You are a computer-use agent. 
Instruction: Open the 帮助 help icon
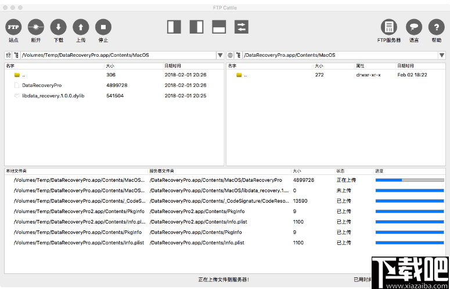point(437,27)
